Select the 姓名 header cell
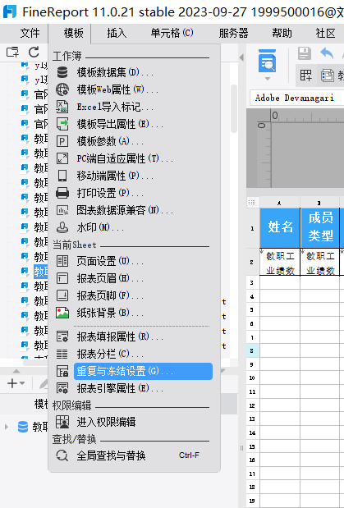 click(280, 227)
